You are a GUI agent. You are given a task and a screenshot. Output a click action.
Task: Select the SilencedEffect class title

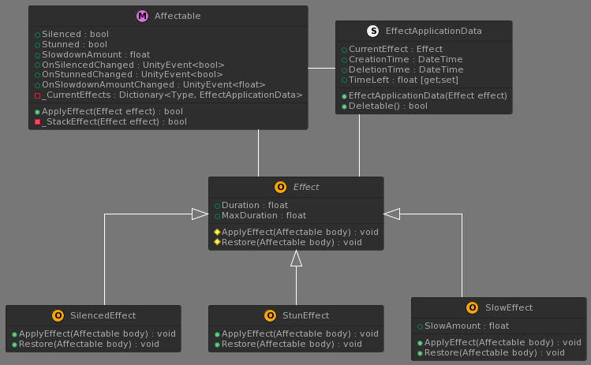click(103, 315)
